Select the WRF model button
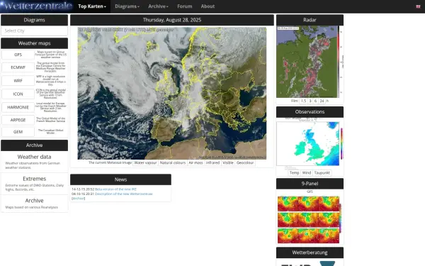Image resolution: width=425 pixels, height=266 pixels. tap(18, 81)
